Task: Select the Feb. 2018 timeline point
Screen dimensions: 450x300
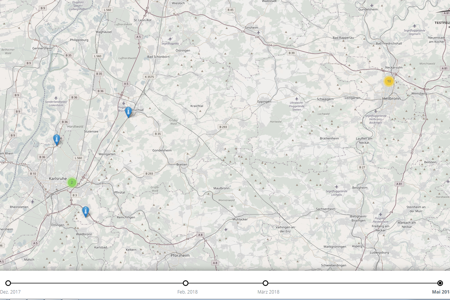Action: [186, 283]
